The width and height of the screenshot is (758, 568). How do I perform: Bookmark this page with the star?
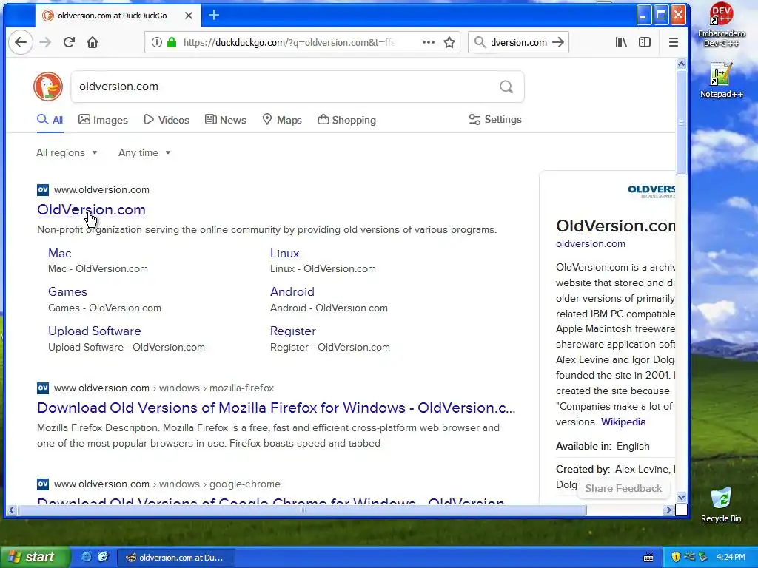449,42
